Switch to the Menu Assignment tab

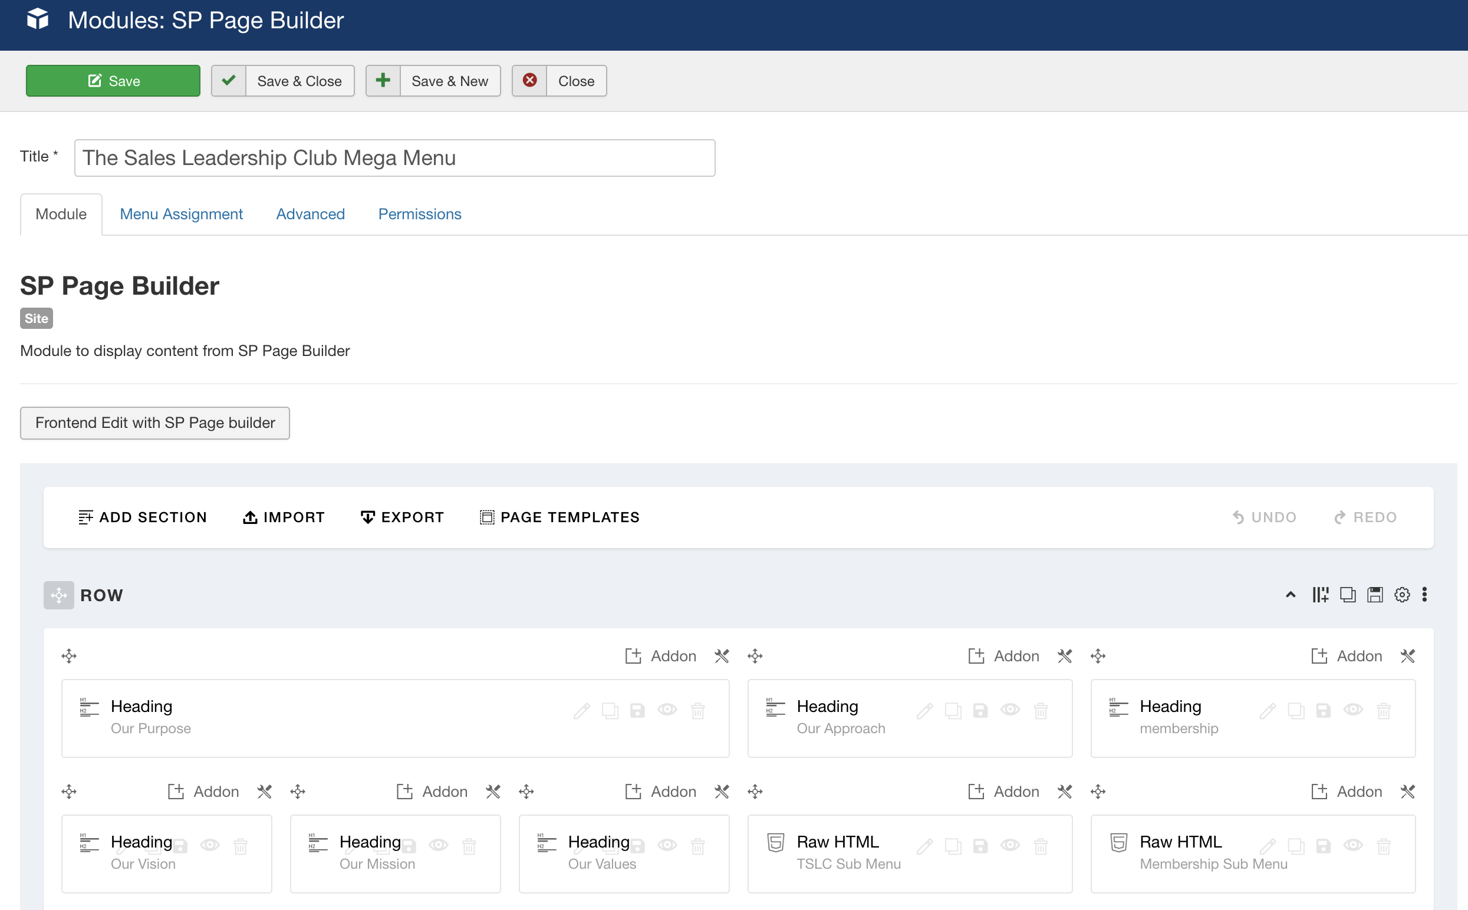click(181, 215)
